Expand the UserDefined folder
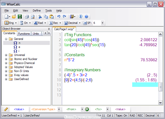The image size is (165, 119). (6, 79)
